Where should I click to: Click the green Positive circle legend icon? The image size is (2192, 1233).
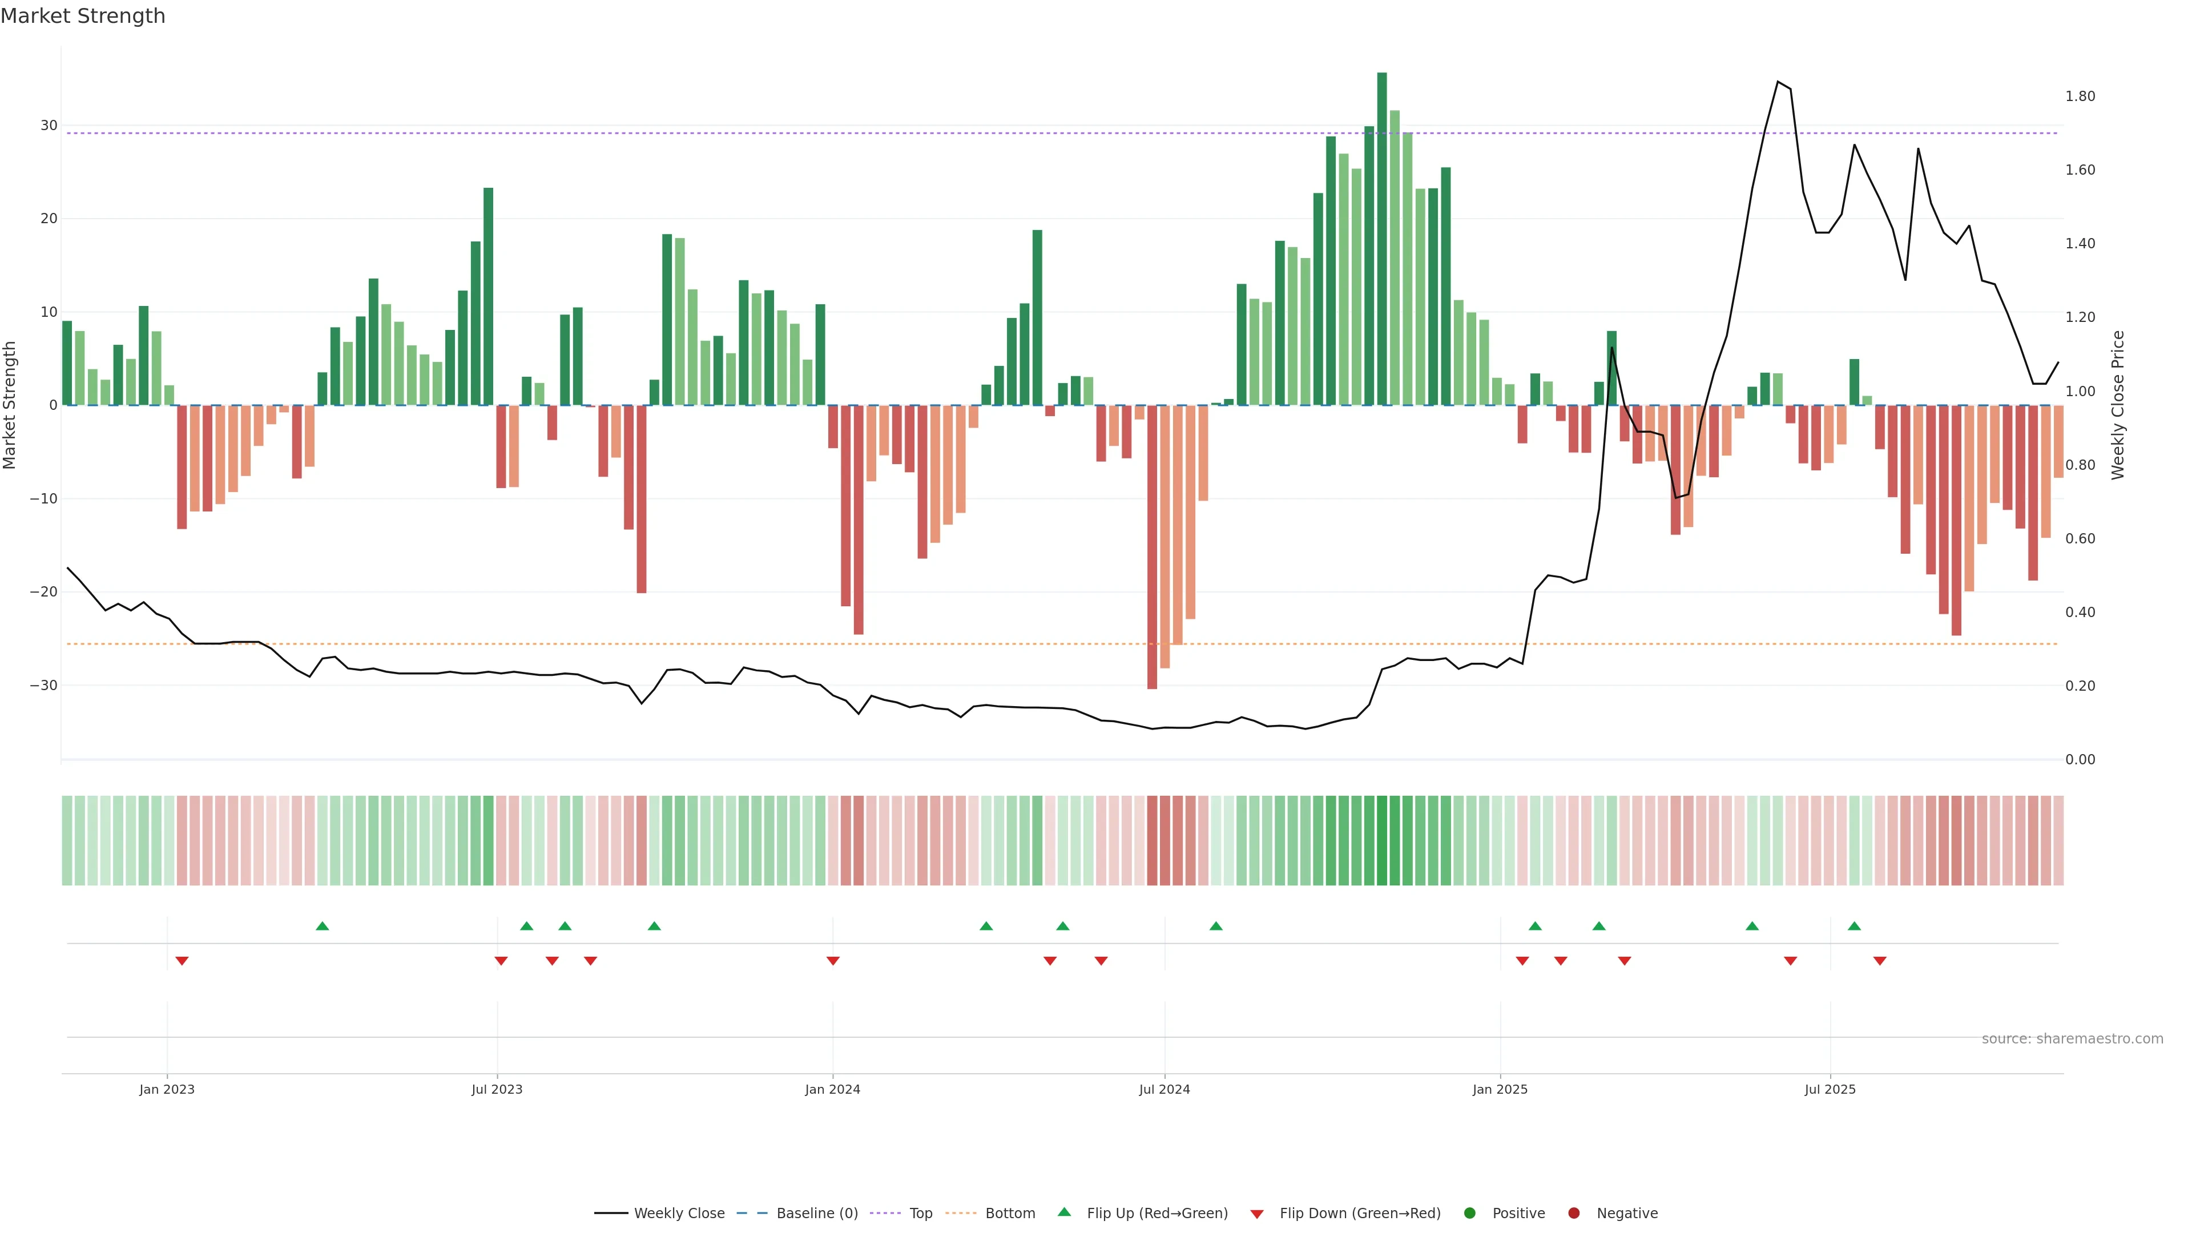(x=1469, y=1214)
